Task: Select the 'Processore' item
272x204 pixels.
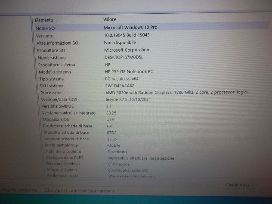Action: [51, 93]
